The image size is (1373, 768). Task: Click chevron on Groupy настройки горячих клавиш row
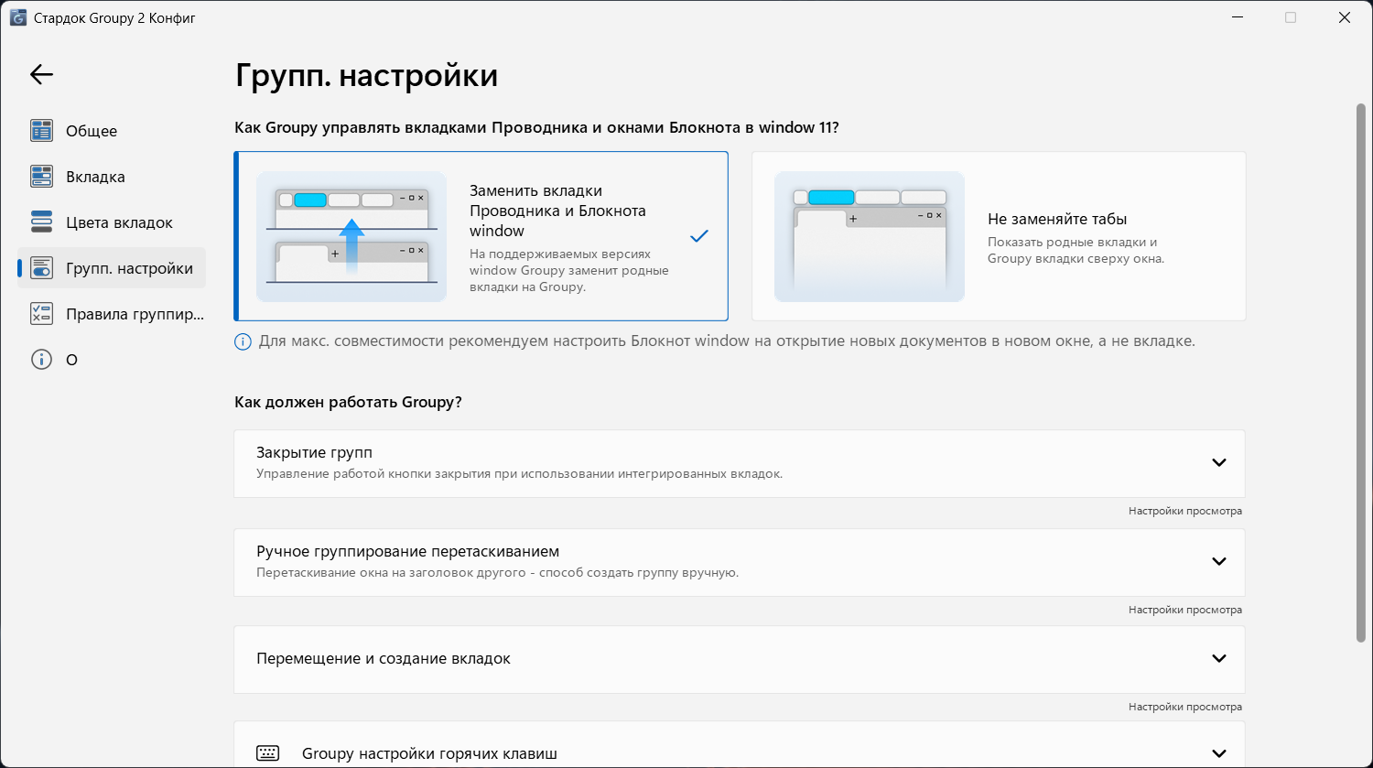click(x=1219, y=754)
